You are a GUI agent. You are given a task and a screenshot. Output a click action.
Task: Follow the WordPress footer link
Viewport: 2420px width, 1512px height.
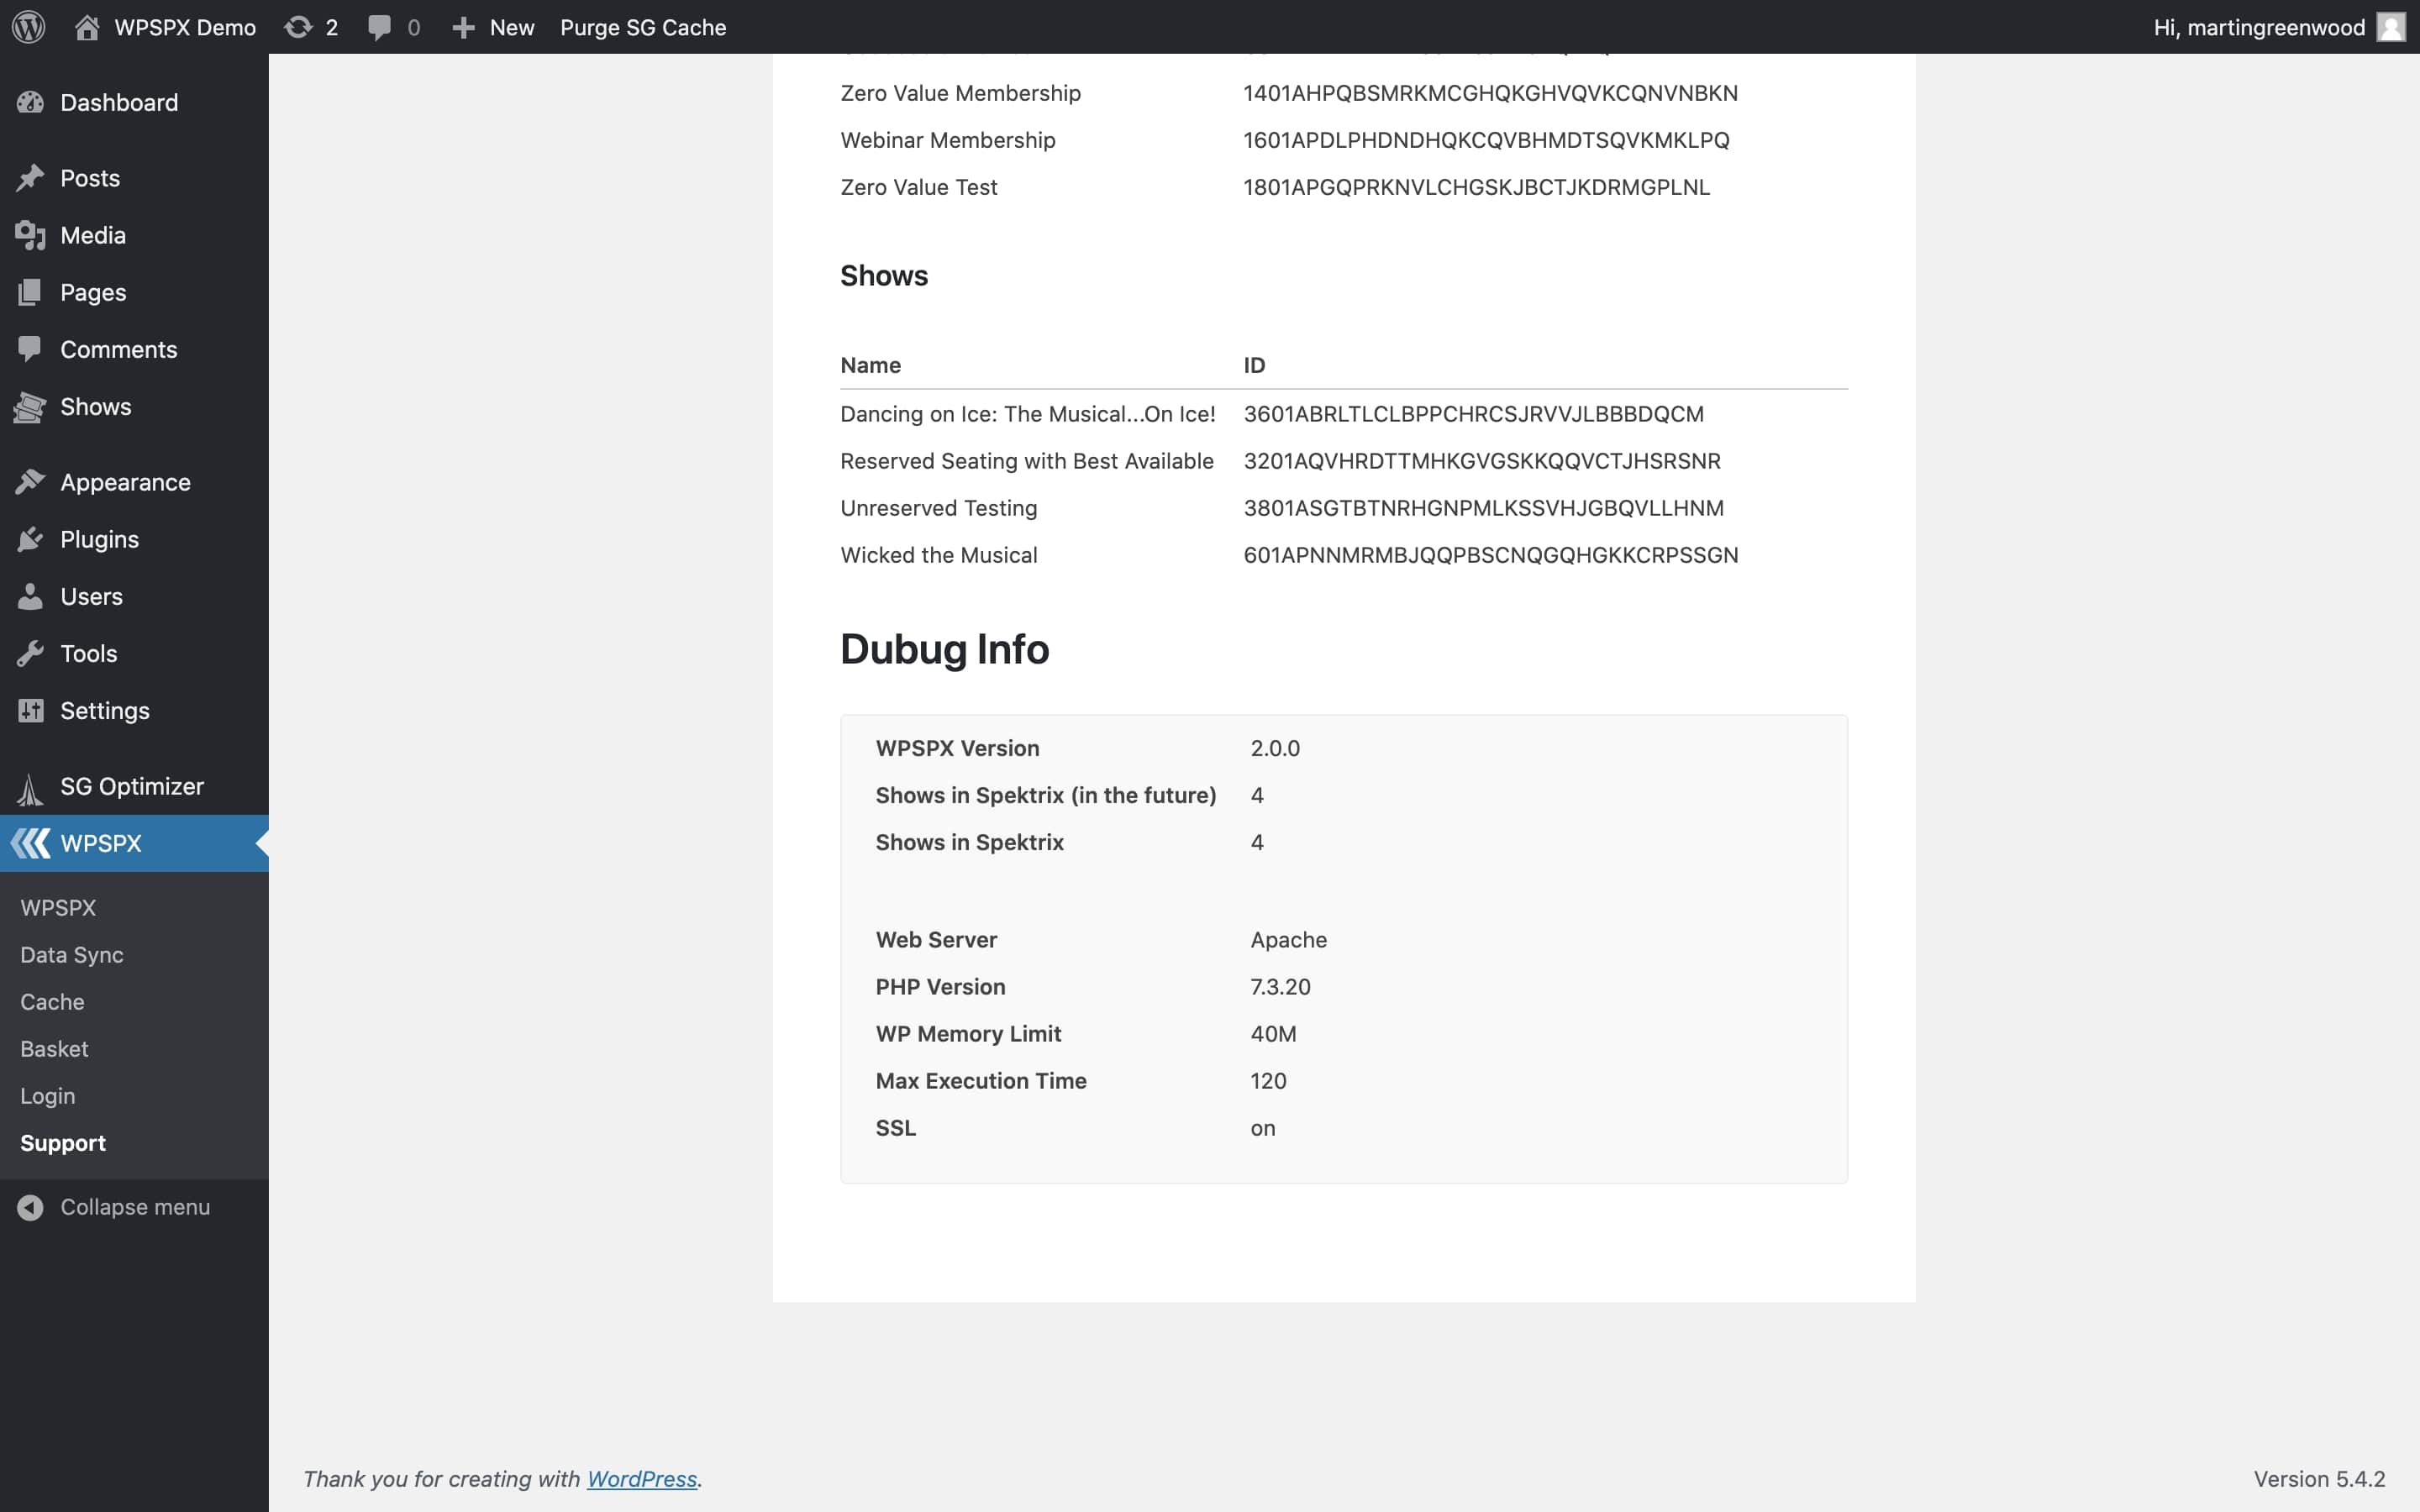tap(641, 1479)
